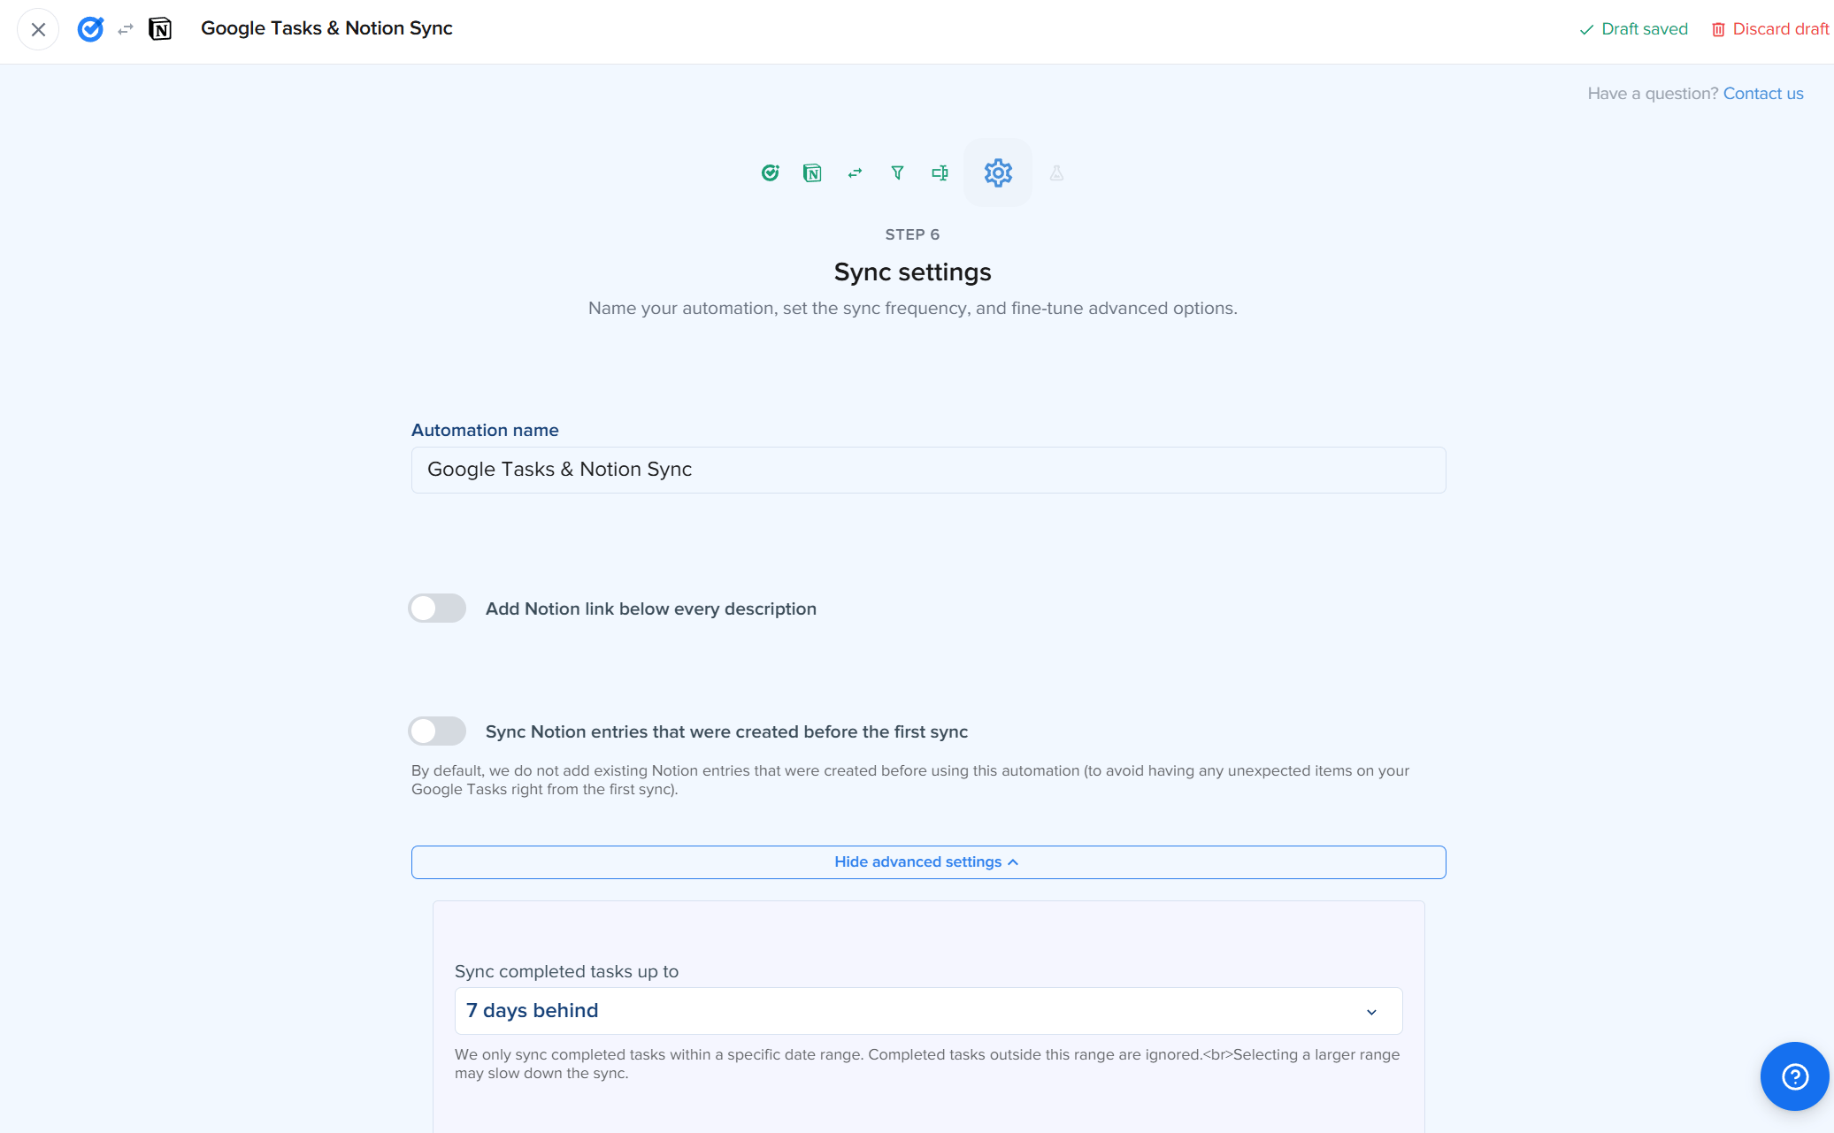
Task: Click the Automation name label
Action: click(485, 430)
